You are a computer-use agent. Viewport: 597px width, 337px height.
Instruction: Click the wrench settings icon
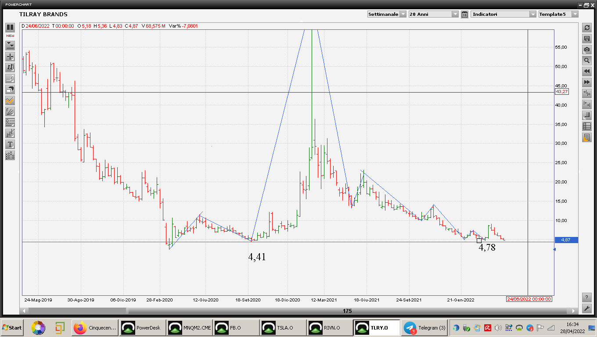point(586,308)
